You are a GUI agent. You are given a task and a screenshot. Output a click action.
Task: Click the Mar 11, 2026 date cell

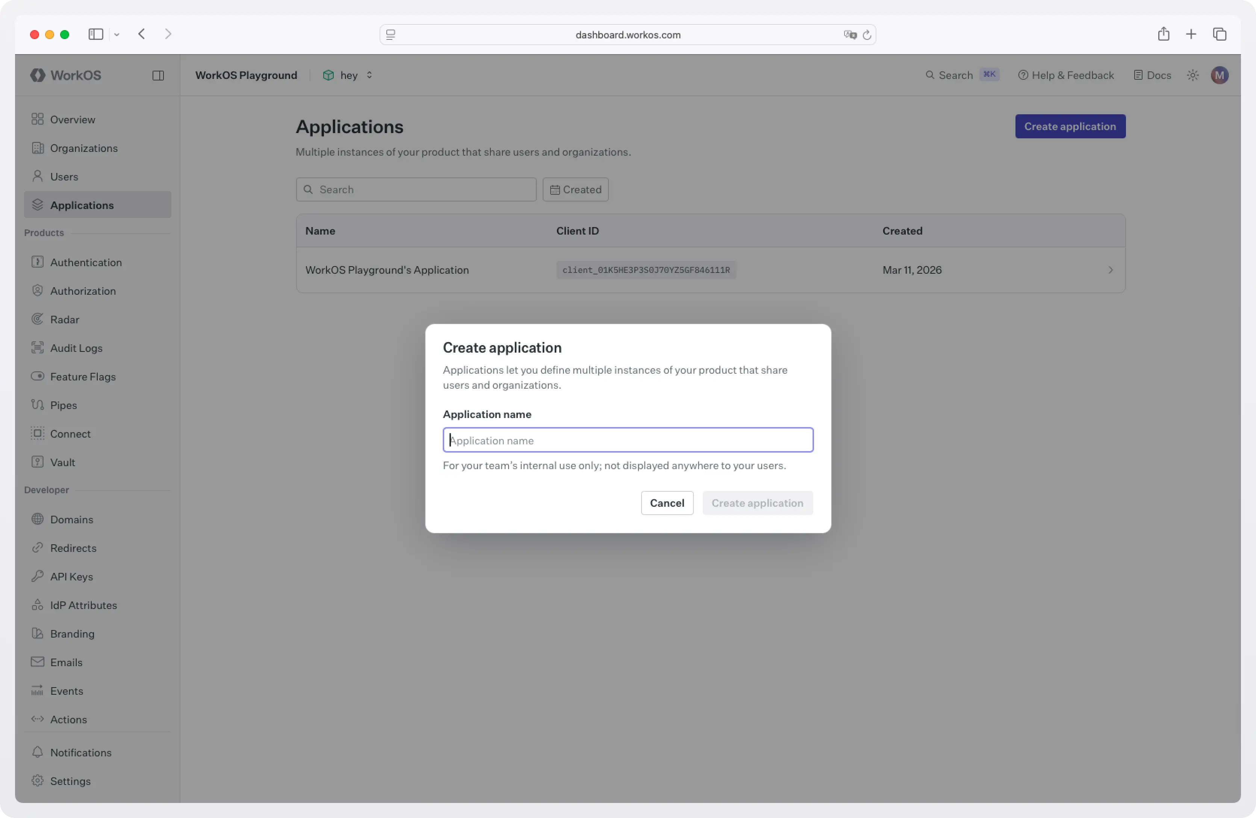[x=912, y=270]
